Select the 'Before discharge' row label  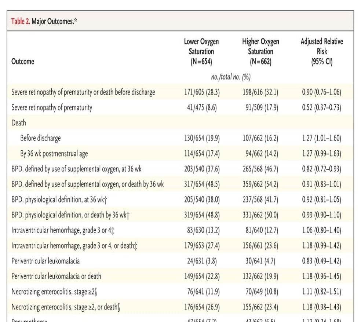pos(40,138)
